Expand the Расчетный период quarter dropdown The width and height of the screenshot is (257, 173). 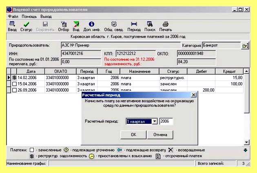(x=155, y=121)
